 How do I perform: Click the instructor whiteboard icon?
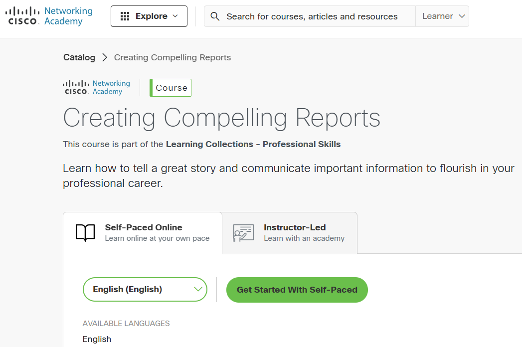[243, 233]
